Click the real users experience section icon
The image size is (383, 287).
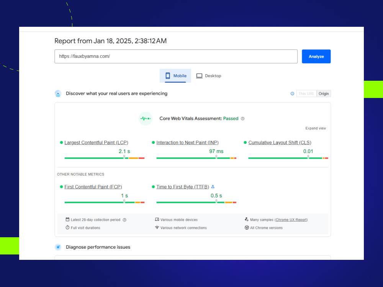[58, 93]
